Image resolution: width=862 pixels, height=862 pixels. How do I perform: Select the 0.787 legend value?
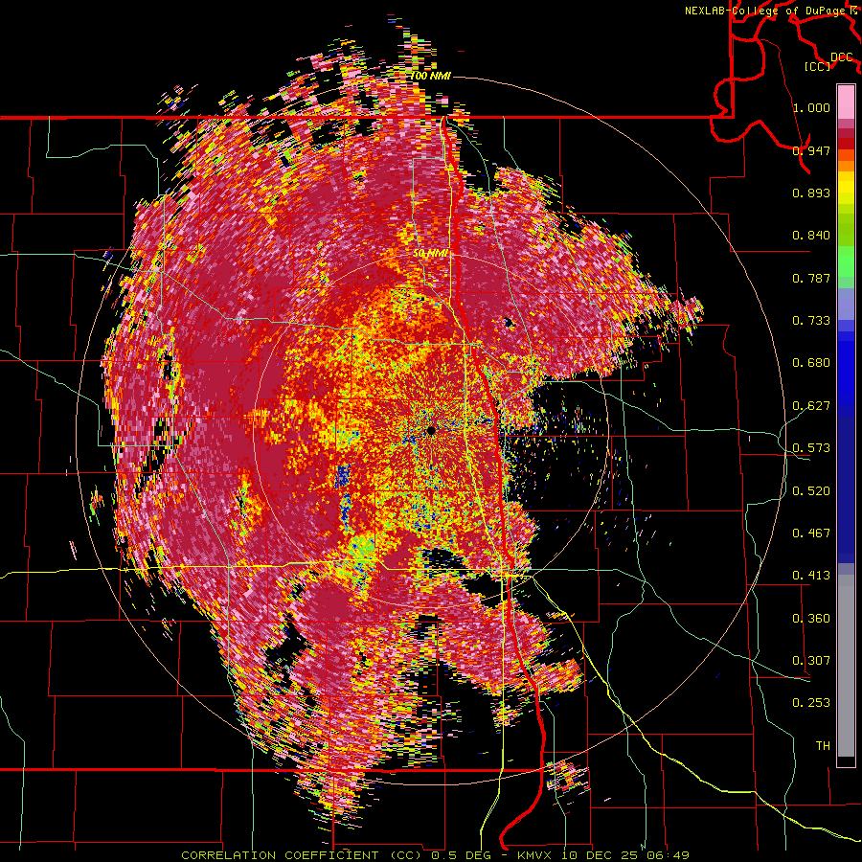coord(811,278)
